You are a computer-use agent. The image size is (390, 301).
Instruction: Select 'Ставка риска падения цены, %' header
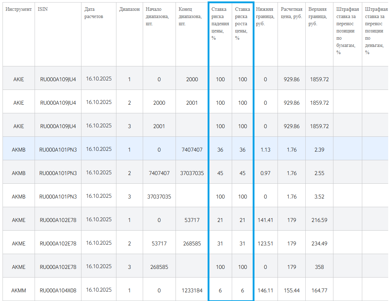[x=220, y=23]
